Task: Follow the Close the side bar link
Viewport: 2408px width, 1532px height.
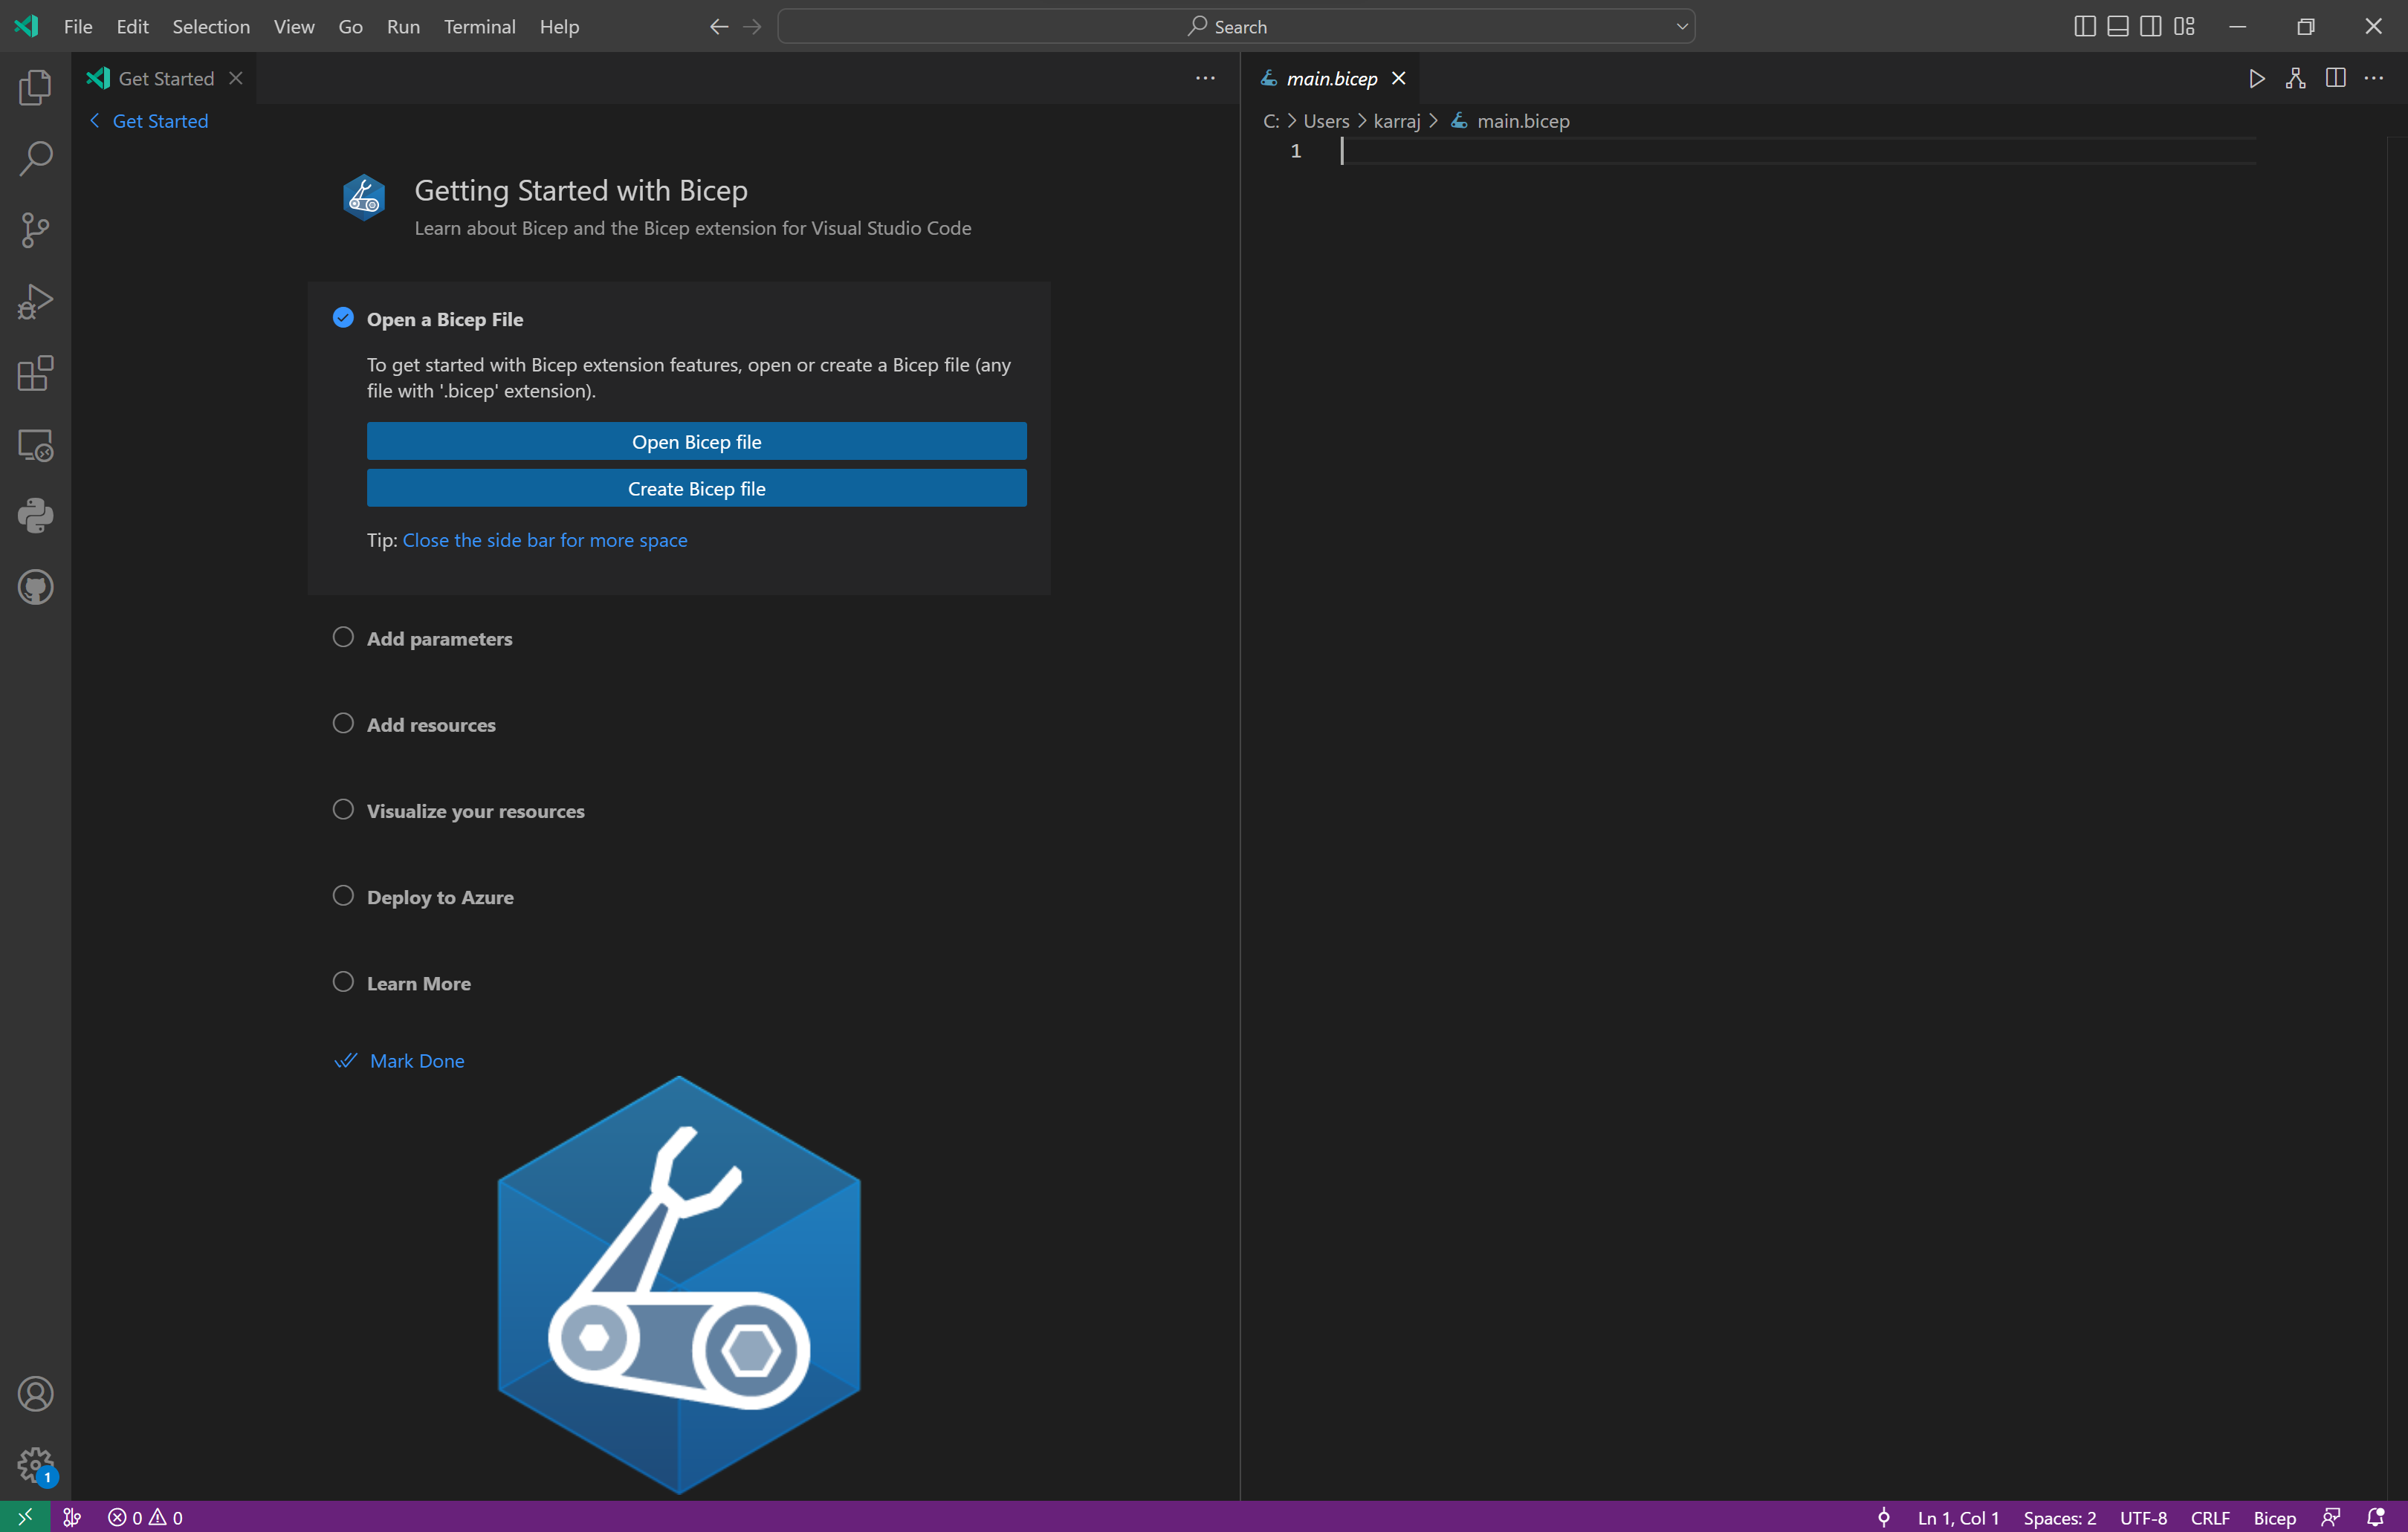Action: 545,540
